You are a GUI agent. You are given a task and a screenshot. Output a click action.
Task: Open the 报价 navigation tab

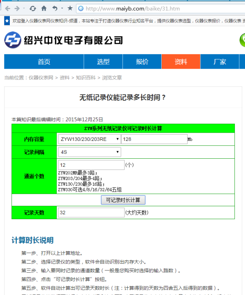142,62
